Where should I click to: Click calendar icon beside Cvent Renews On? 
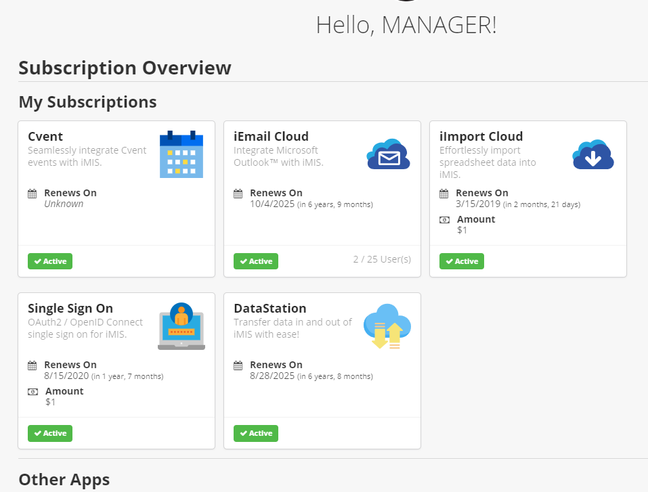tap(33, 194)
